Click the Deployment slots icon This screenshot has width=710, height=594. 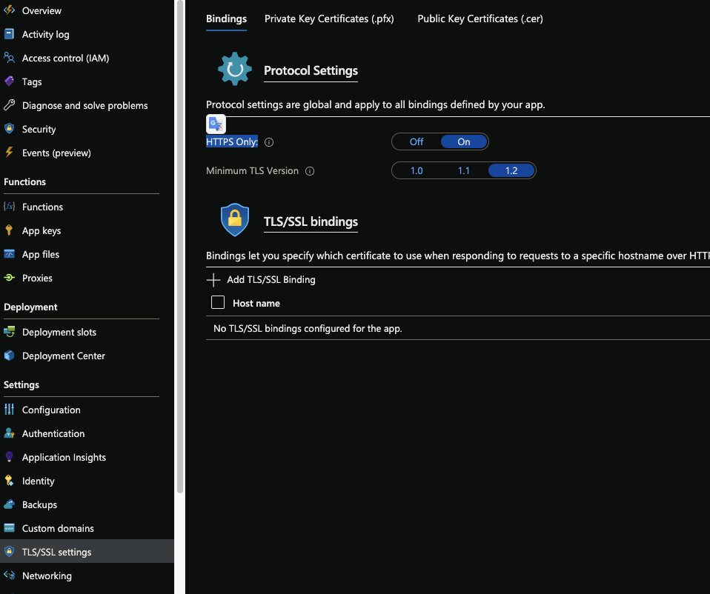pyautogui.click(x=9, y=332)
